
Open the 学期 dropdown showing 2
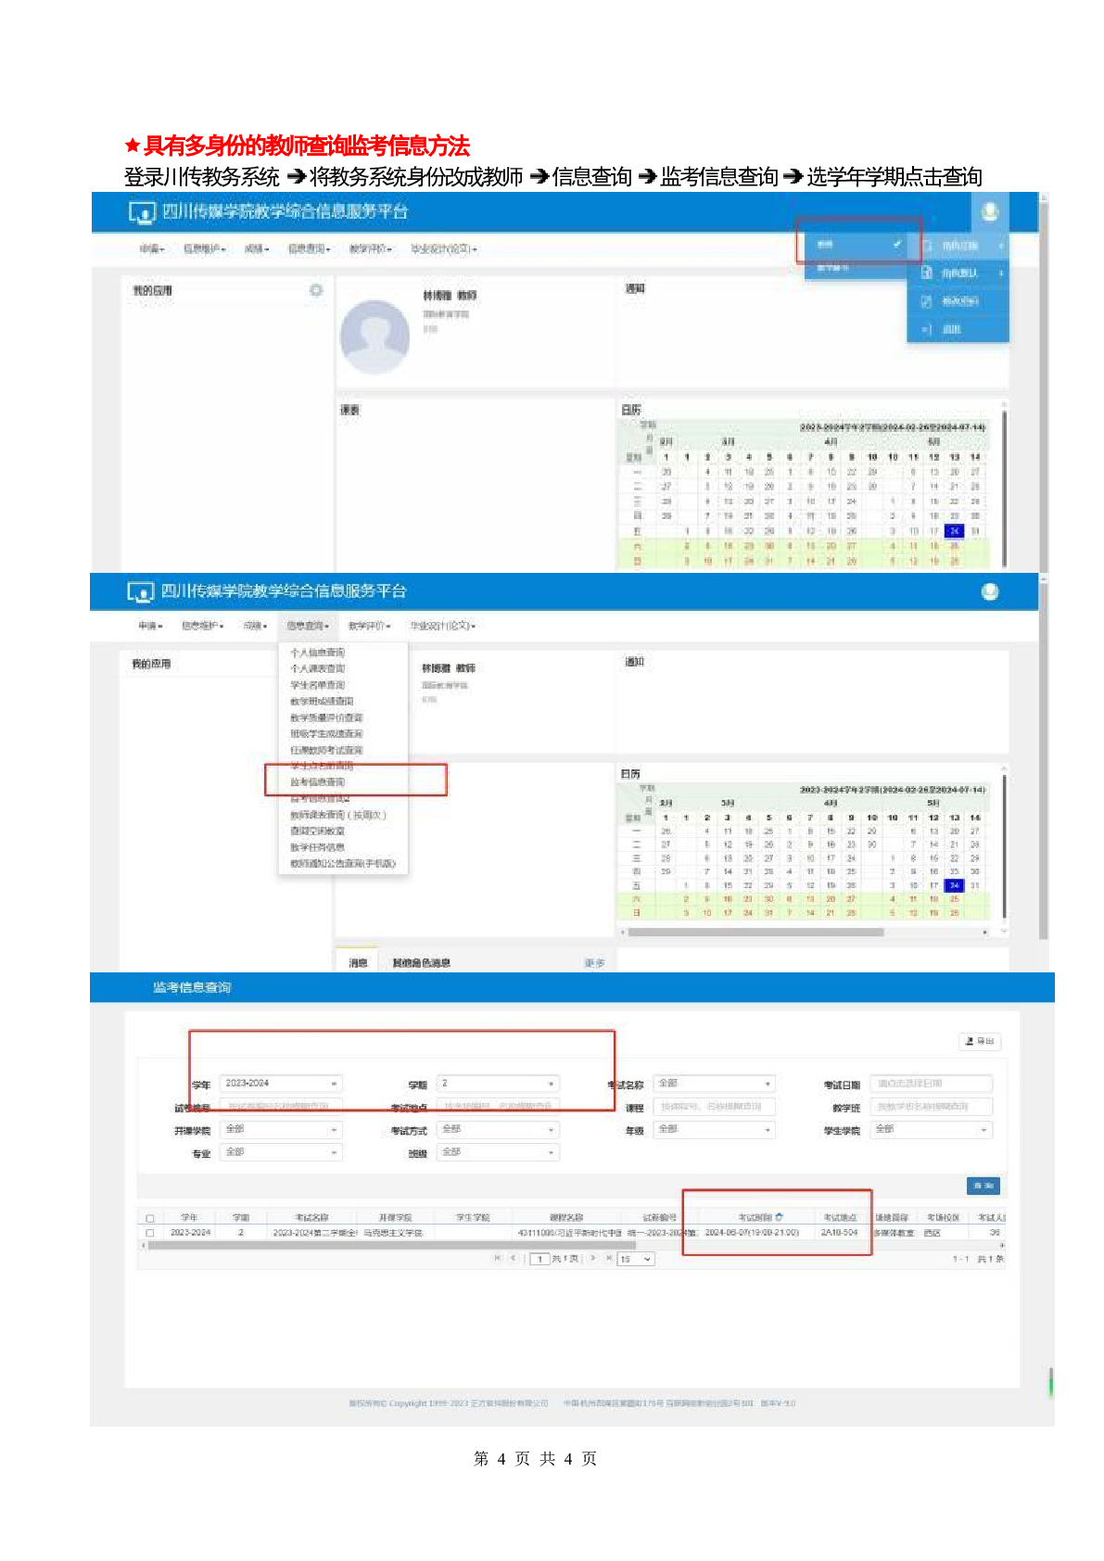point(498,1084)
